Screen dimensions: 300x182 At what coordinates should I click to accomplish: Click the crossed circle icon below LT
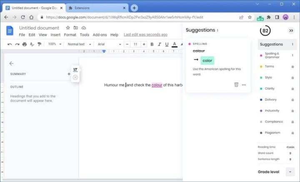click(75, 77)
